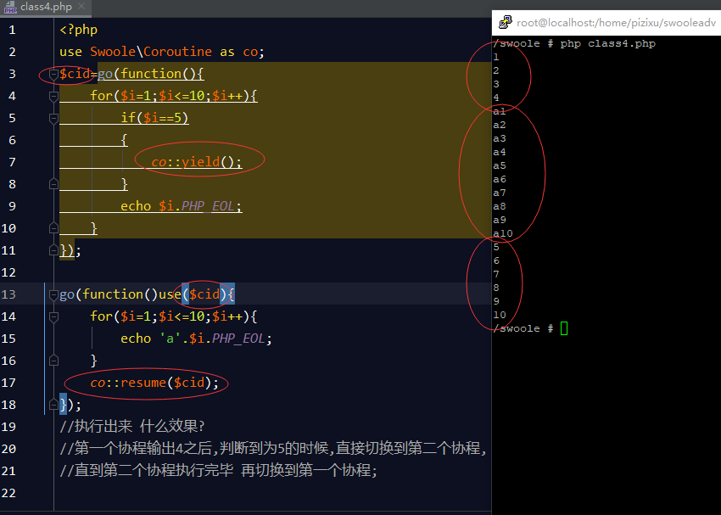Collapse the second go function fold on line 13

53,294
